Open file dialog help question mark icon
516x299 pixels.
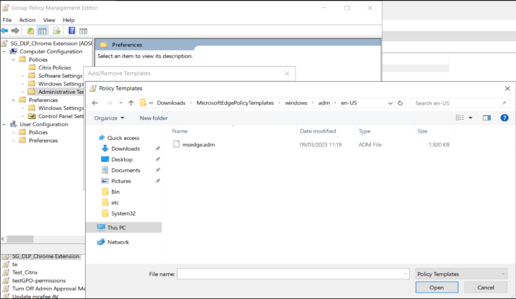click(504, 118)
